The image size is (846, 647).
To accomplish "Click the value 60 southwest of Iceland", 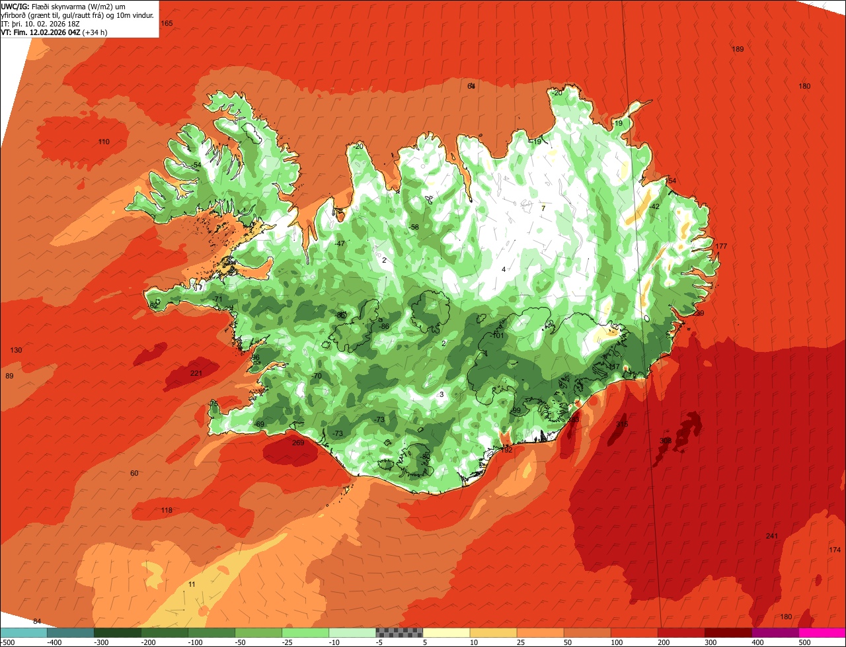I will [x=134, y=473].
